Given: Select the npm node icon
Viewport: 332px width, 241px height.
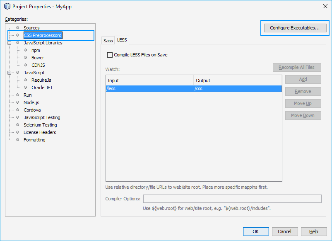Looking at the screenshot, I should coord(26,51).
